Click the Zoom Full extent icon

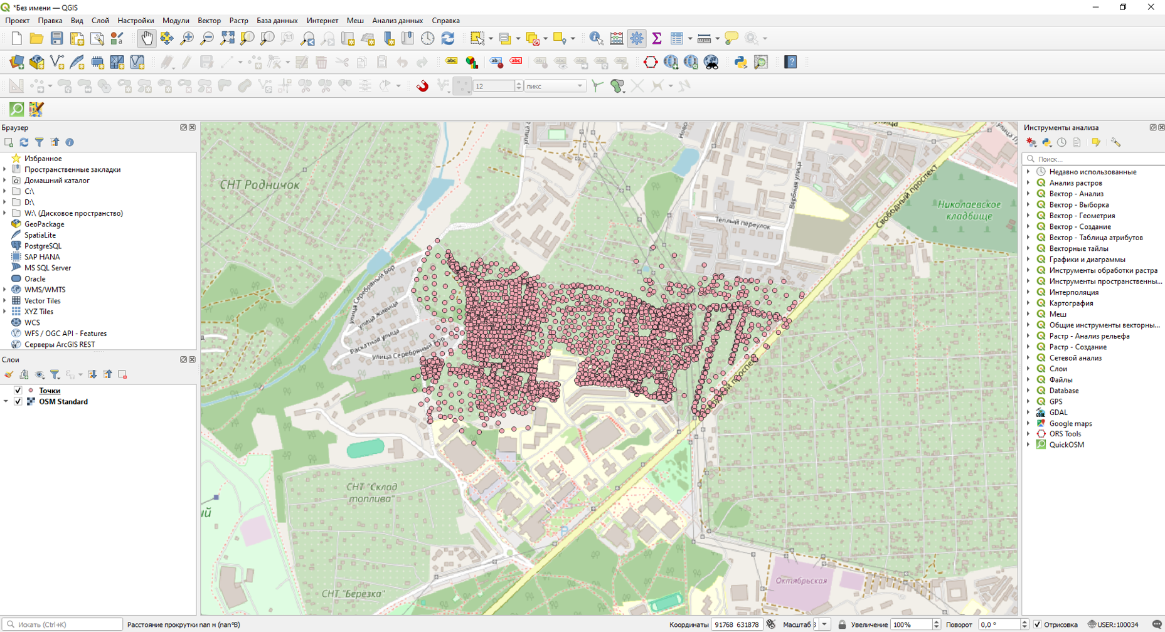[x=227, y=39]
